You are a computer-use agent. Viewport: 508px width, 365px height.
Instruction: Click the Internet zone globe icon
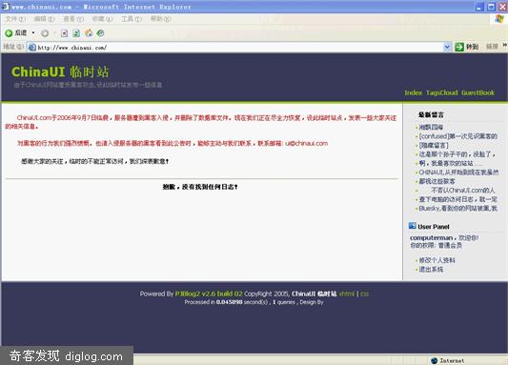pyautogui.click(x=434, y=360)
